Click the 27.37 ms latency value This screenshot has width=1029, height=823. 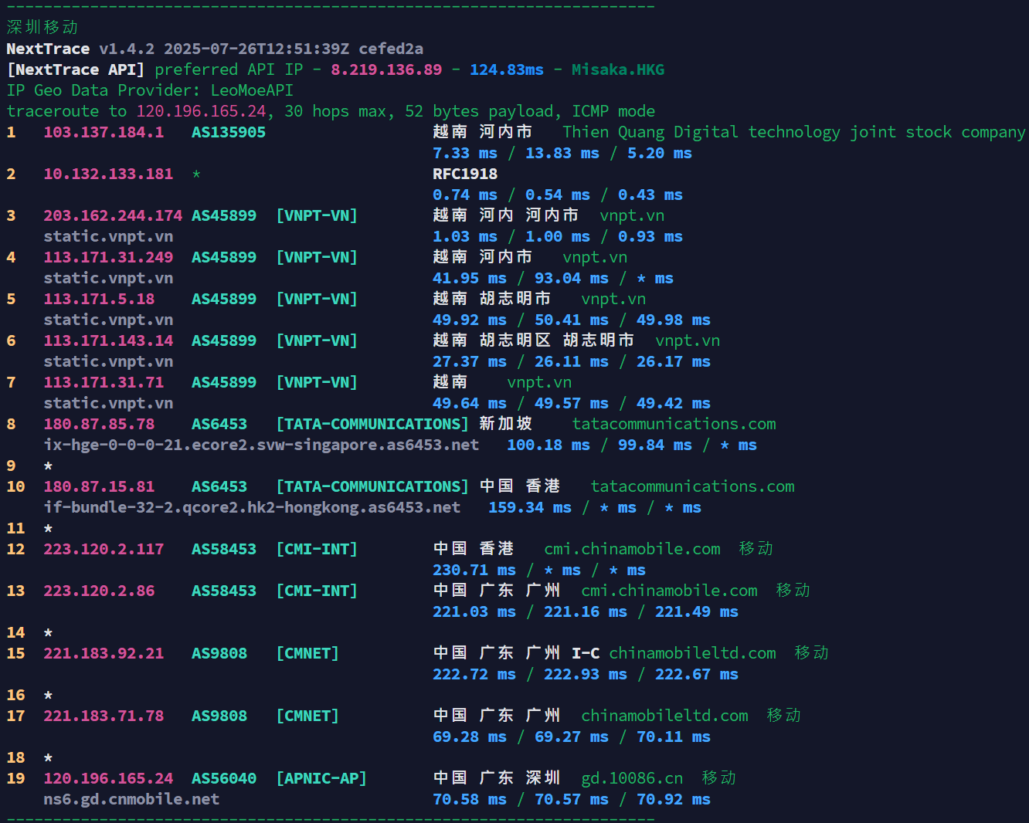pos(470,361)
